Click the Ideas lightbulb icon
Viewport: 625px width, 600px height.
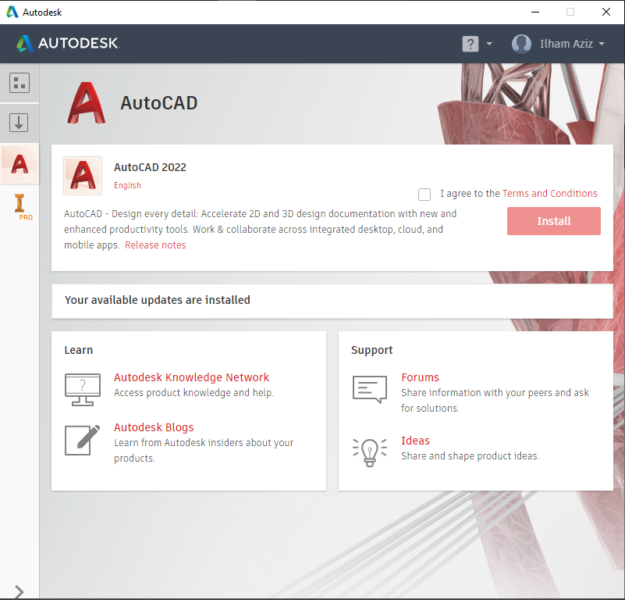[370, 452]
